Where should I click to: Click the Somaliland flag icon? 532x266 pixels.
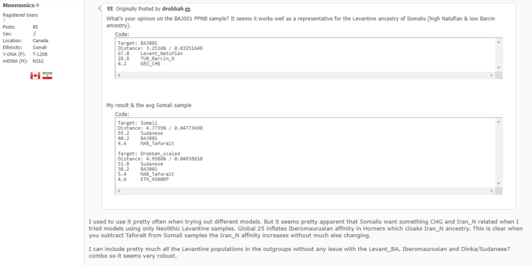pos(47,76)
